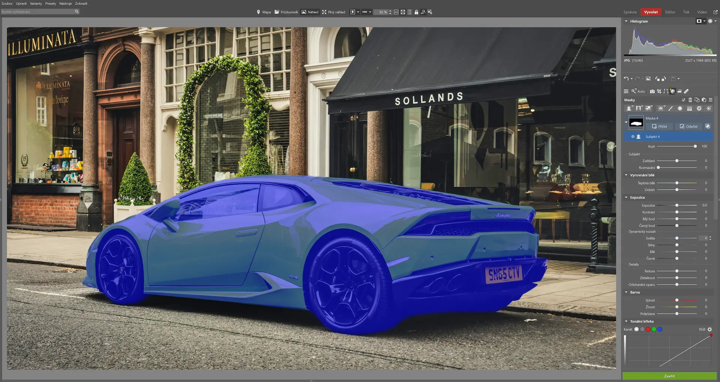Click the Přičíst button

pos(659,126)
